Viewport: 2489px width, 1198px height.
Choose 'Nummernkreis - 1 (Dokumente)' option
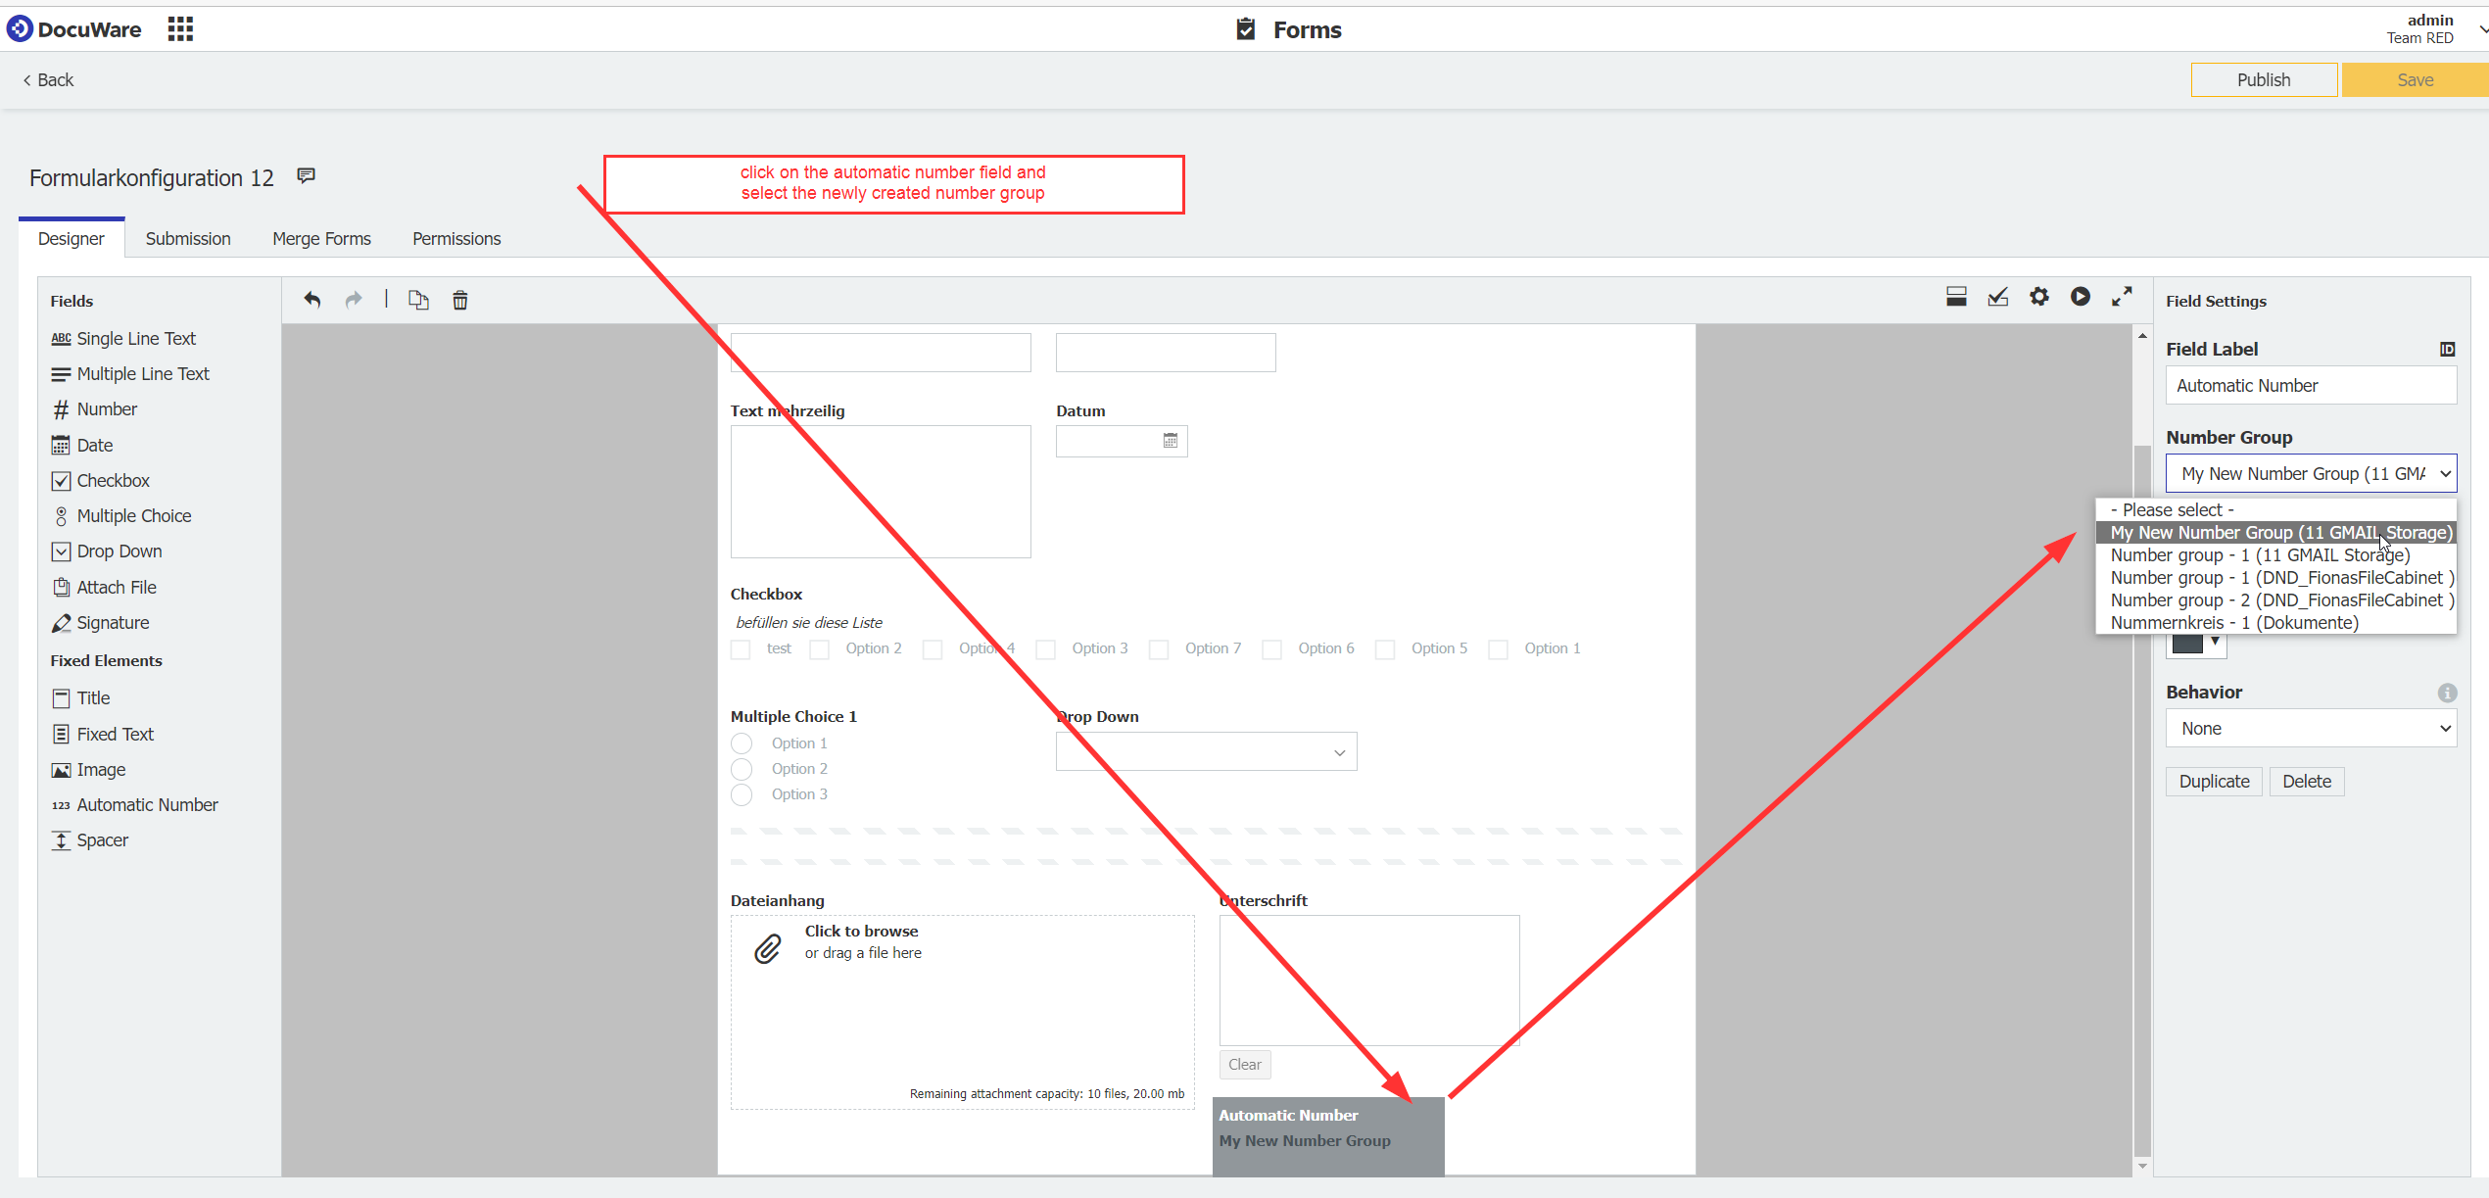[2234, 623]
